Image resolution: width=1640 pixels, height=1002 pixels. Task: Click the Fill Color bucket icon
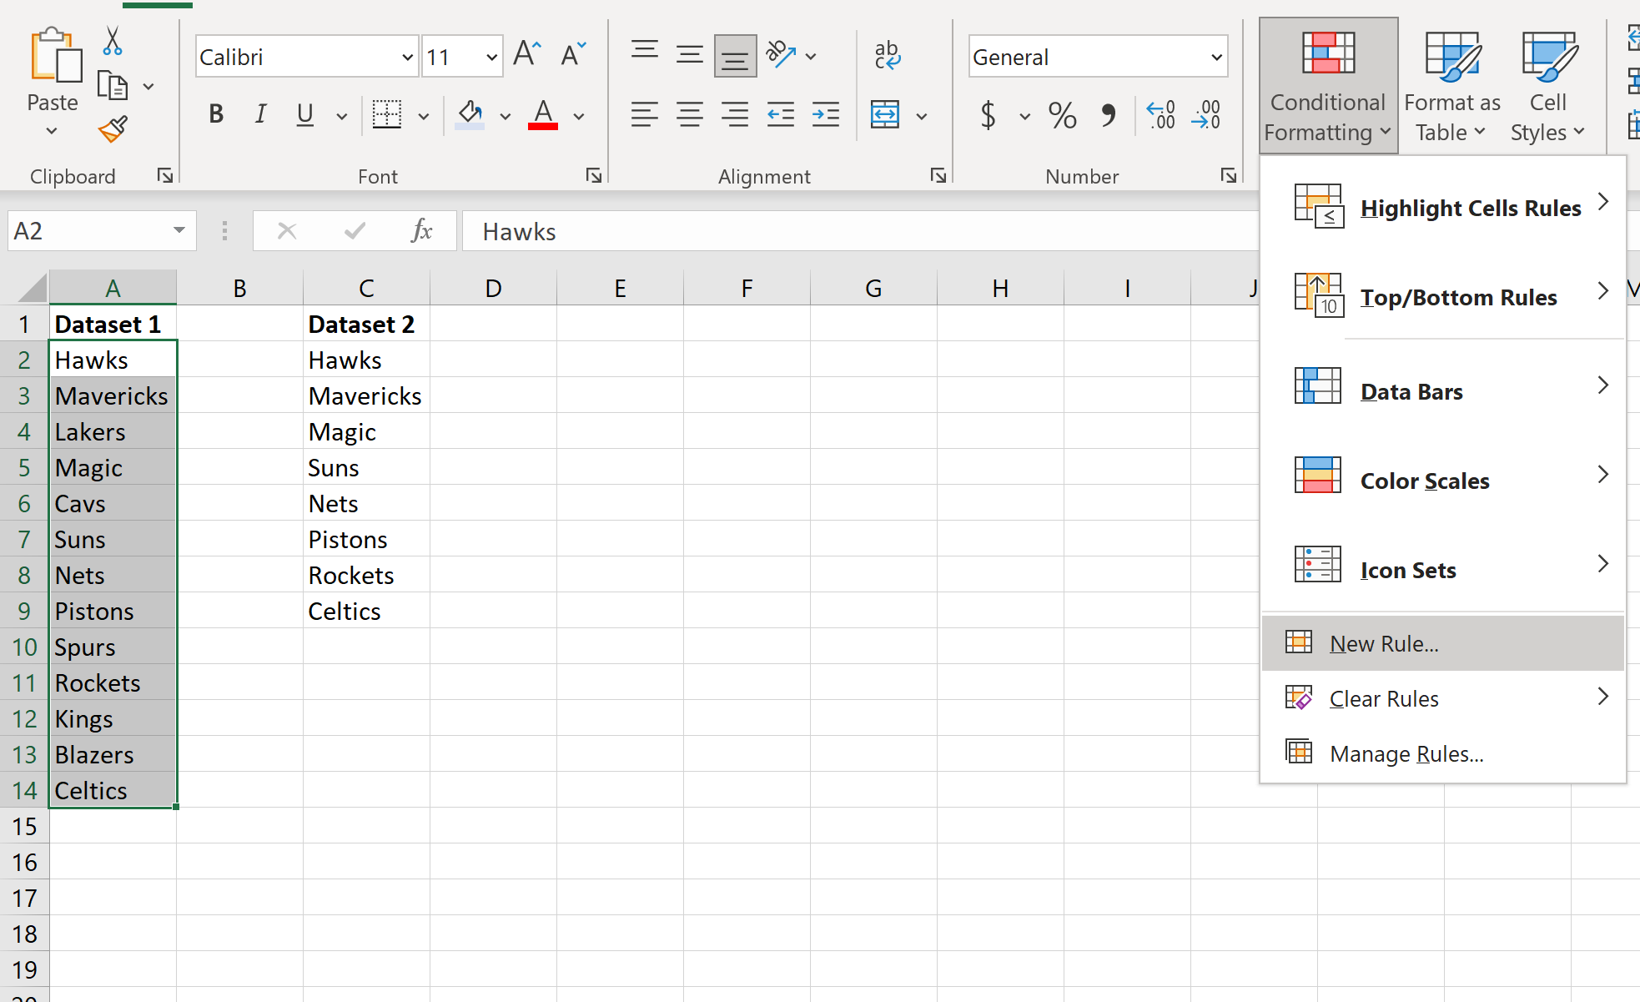click(470, 114)
